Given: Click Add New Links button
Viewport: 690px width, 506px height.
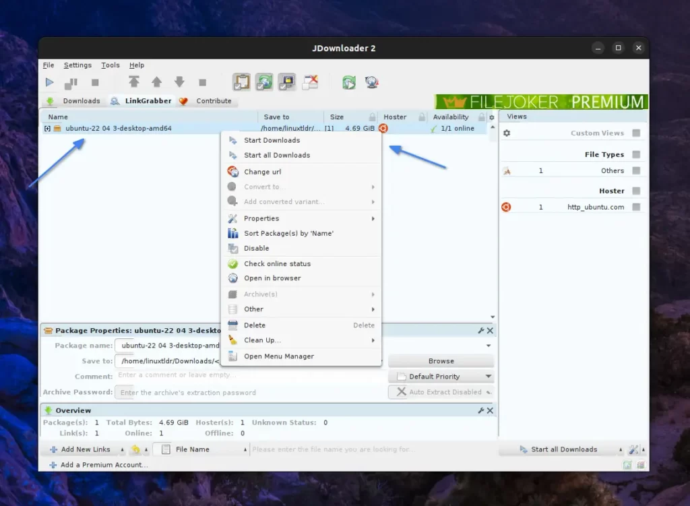Looking at the screenshot, I should pyautogui.click(x=80, y=449).
